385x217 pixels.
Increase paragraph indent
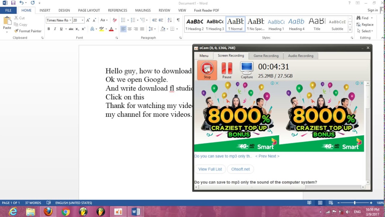coord(161,20)
